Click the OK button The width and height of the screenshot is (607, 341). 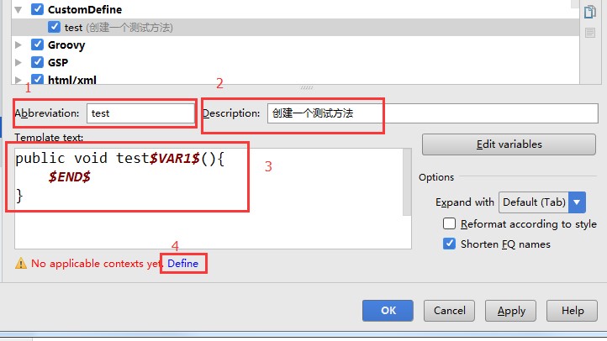point(388,311)
